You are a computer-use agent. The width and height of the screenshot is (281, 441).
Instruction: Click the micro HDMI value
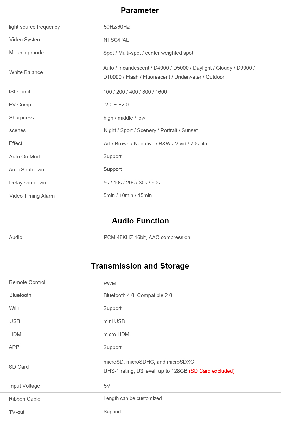tap(117, 334)
